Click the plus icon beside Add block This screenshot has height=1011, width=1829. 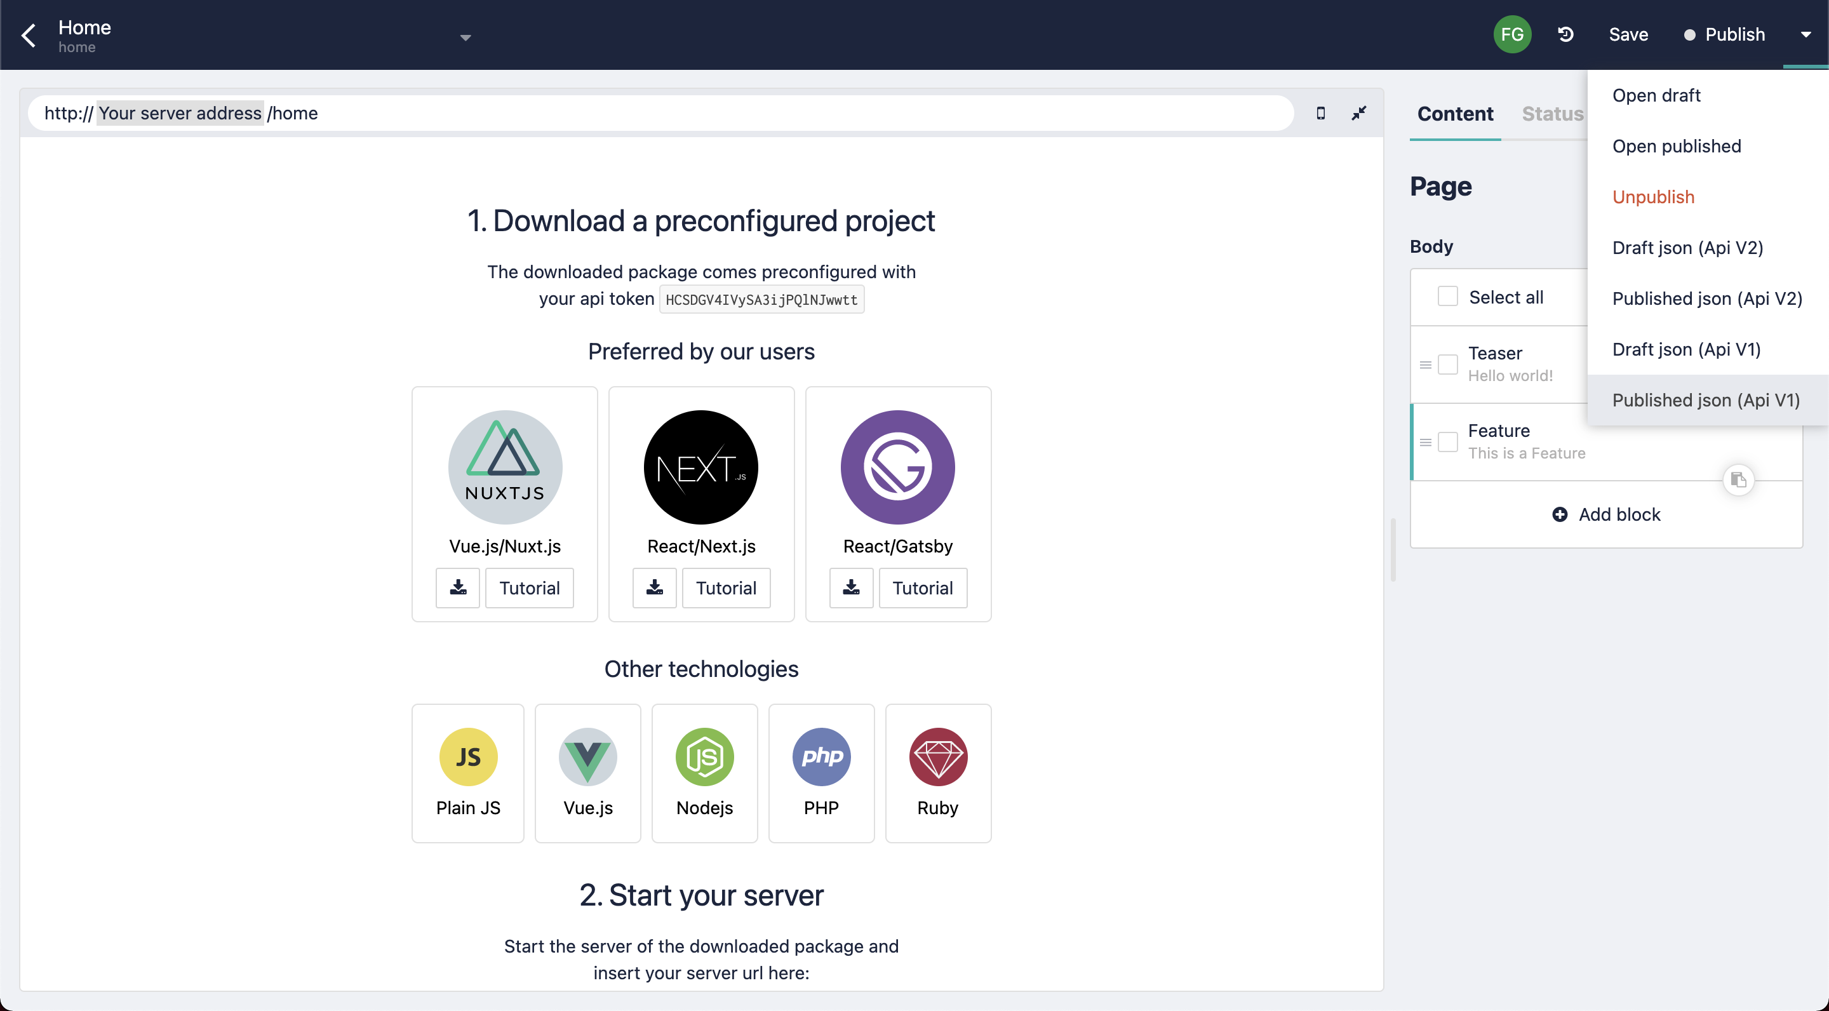point(1560,515)
